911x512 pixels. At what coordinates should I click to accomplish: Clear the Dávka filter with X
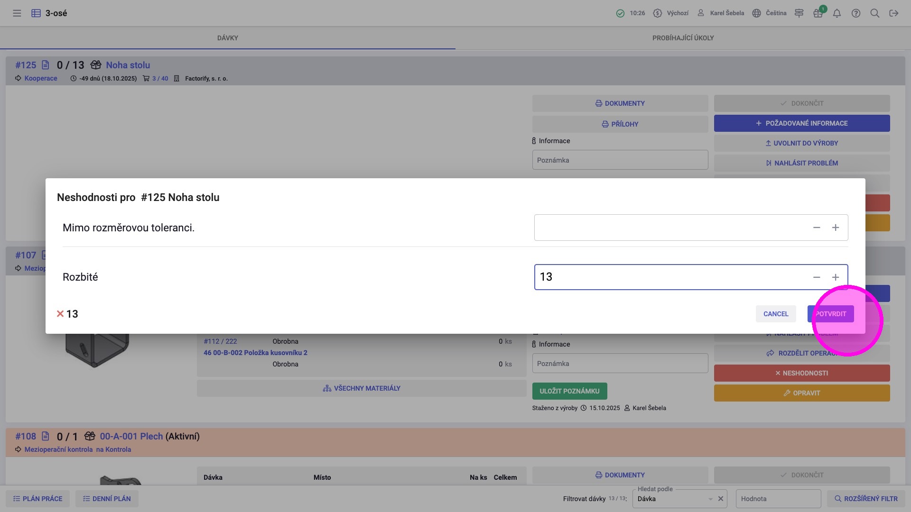721,499
